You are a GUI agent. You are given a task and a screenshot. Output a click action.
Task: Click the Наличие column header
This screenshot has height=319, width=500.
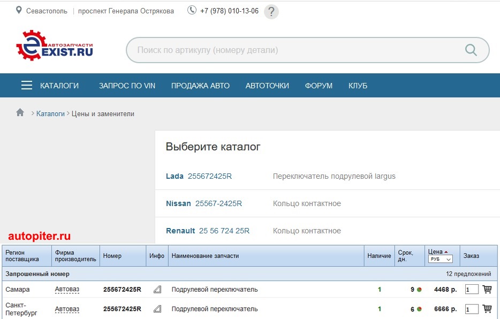[x=379, y=256]
